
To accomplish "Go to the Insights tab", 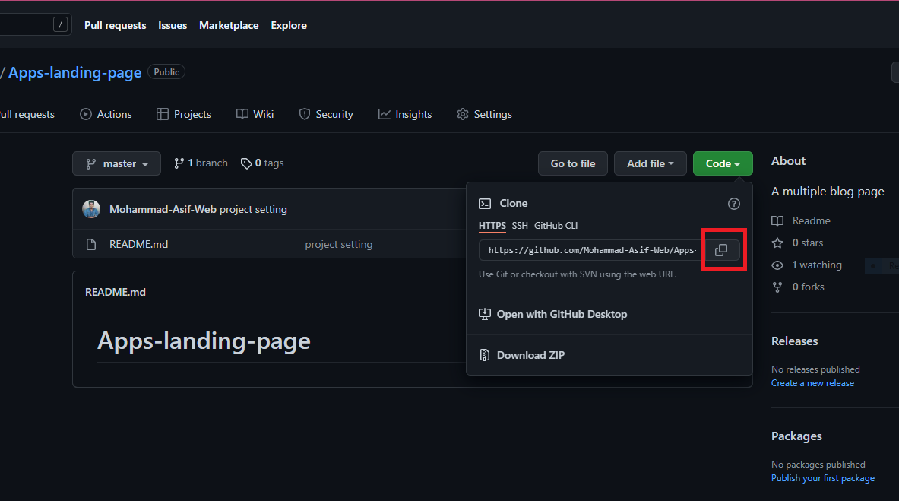I will 405,114.
